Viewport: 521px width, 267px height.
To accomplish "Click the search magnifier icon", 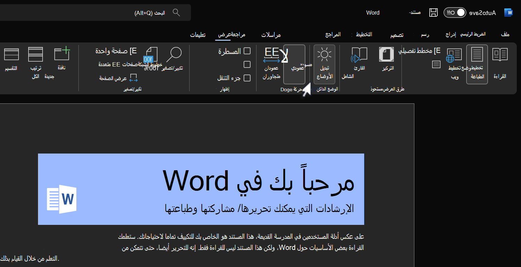I will (176, 13).
